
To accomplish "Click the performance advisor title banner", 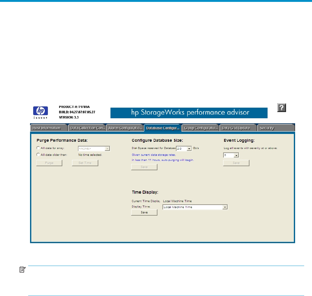I will (x=189, y=113).
